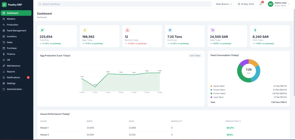
Task: Click the -14.29% vs yesterday text
Action: click(x=137, y=44)
